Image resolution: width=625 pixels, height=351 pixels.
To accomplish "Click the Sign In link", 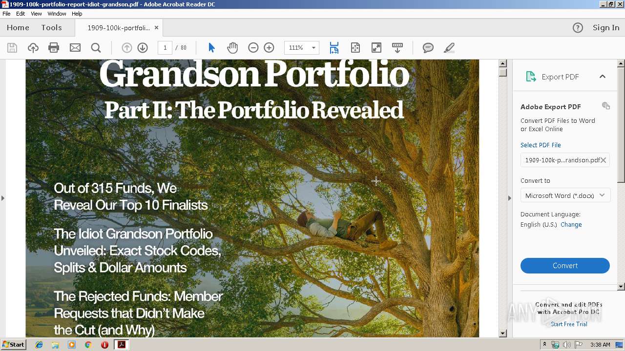I will point(606,28).
